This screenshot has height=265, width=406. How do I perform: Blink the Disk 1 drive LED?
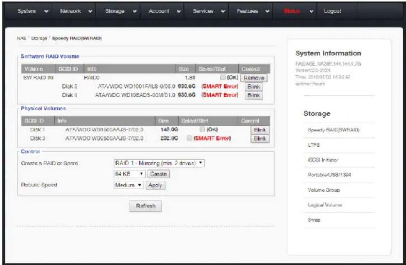(260, 130)
